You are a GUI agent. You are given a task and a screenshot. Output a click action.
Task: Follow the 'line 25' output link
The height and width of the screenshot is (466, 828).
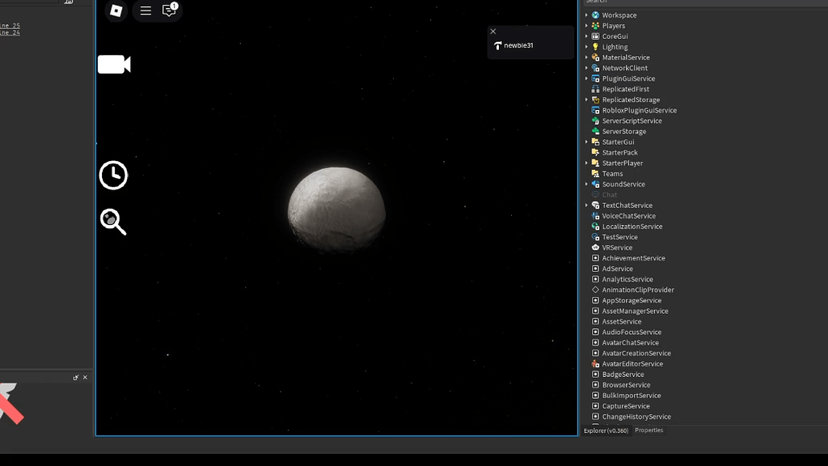10,26
